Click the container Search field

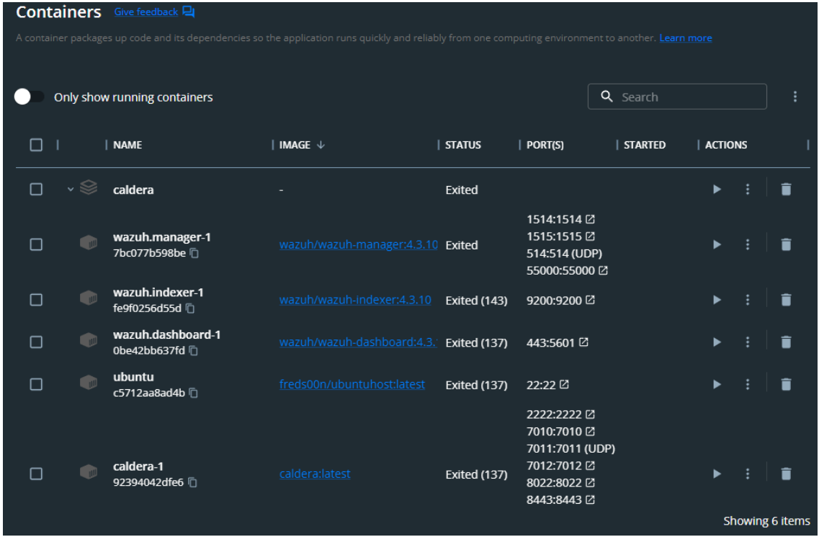[x=684, y=97]
